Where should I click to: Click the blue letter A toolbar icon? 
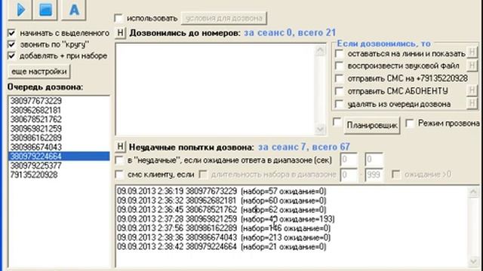coord(74,9)
